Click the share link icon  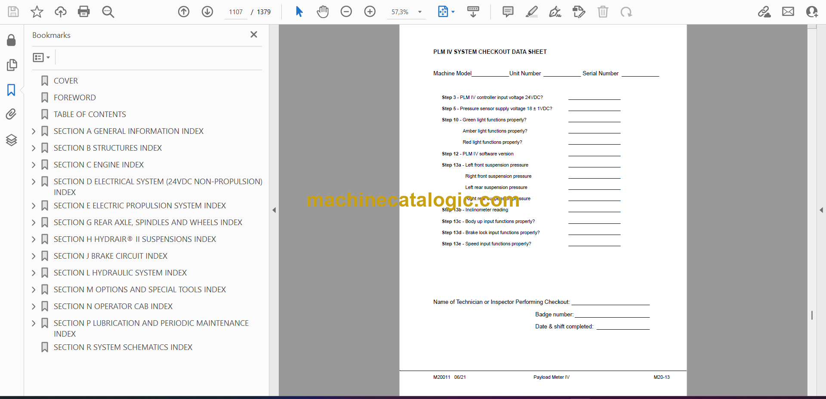click(x=764, y=12)
